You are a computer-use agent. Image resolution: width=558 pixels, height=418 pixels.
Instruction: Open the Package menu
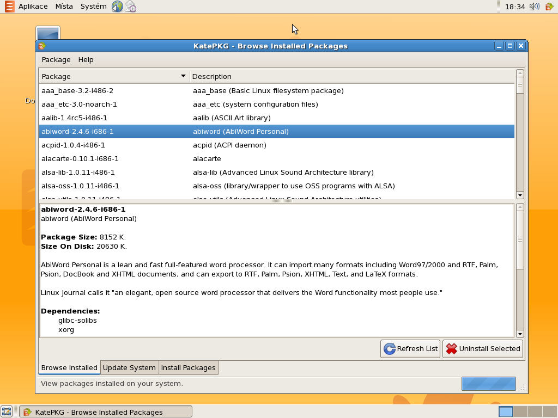[56, 60]
